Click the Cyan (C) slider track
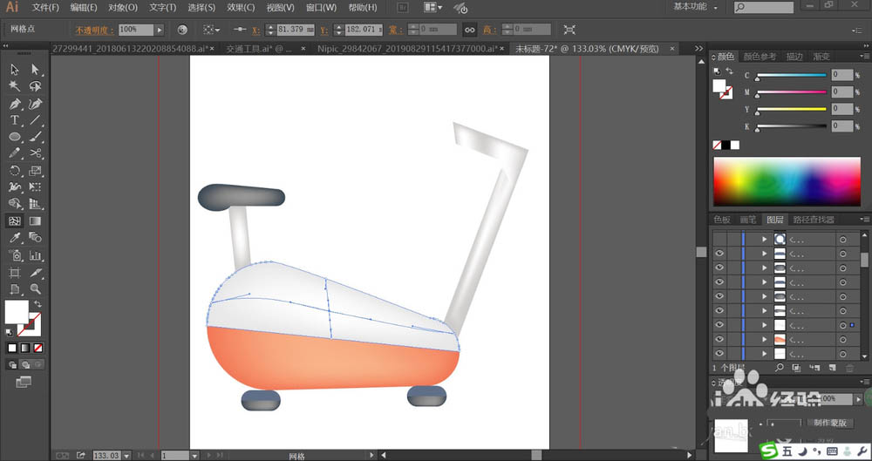The height and width of the screenshot is (461, 872). (792, 75)
